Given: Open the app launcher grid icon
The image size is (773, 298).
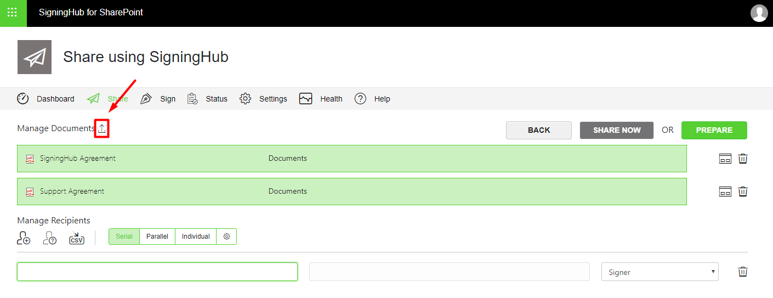Looking at the screenshot, I should click(x=13, y=13).
